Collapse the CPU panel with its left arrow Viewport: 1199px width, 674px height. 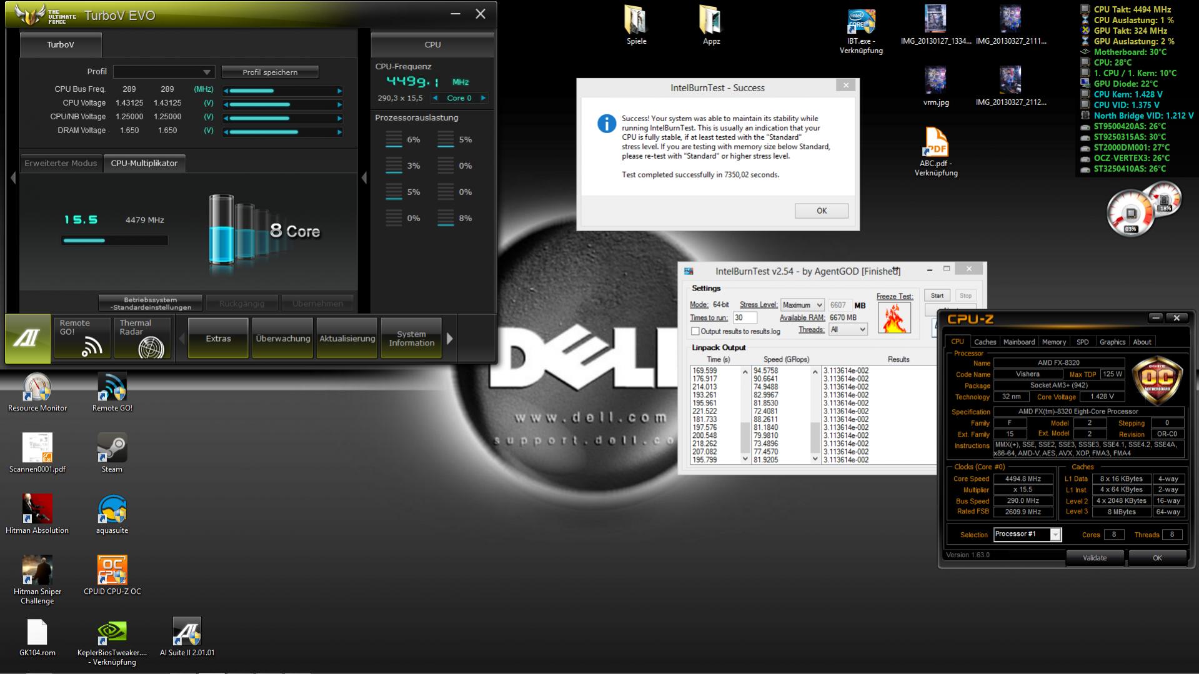(364, 178)
